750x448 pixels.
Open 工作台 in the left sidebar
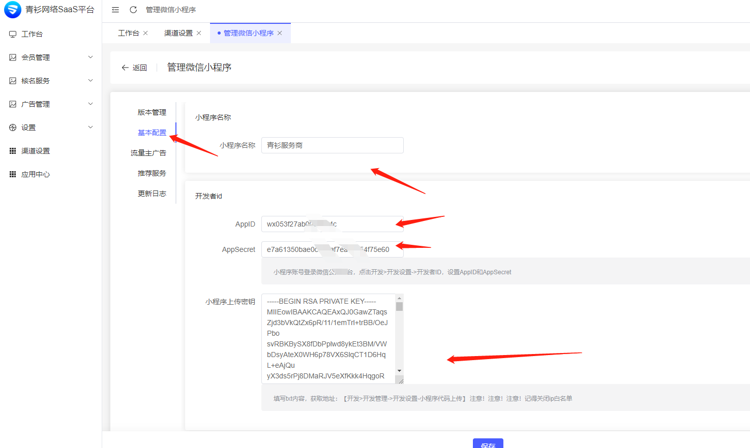click(51, 34)
